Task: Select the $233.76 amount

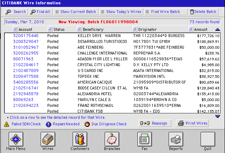Action: [212, 53]
